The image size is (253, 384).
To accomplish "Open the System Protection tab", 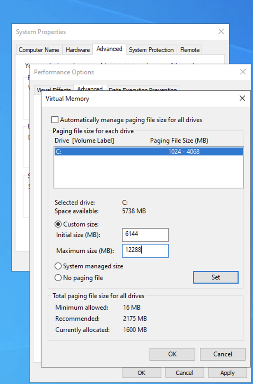I will click(x=151, y=50).
